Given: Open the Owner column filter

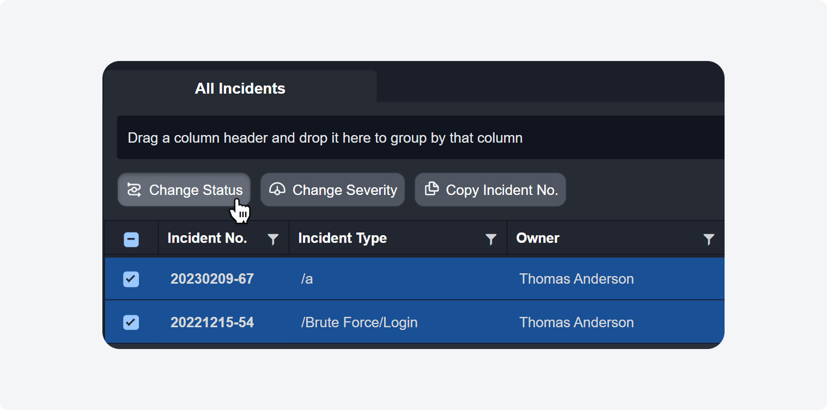Looking at the screenshot, I should [708, 239].
